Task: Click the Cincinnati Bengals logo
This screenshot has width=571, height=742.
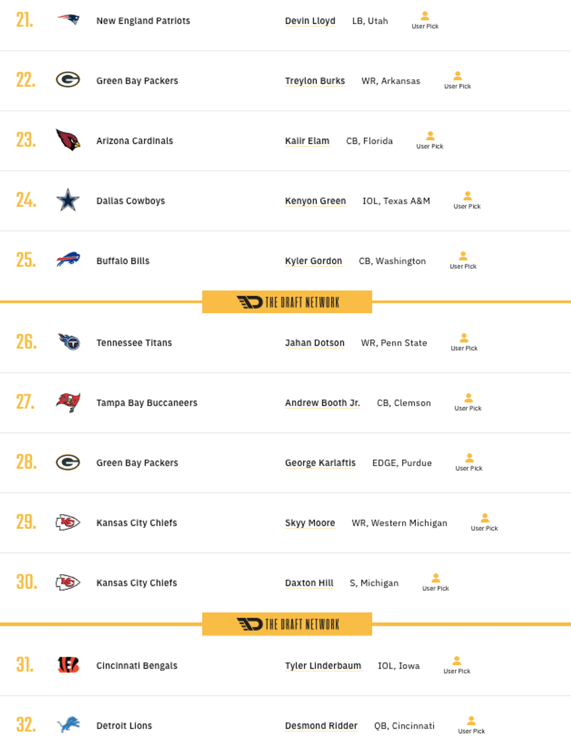Action: [x=68, y=664]
